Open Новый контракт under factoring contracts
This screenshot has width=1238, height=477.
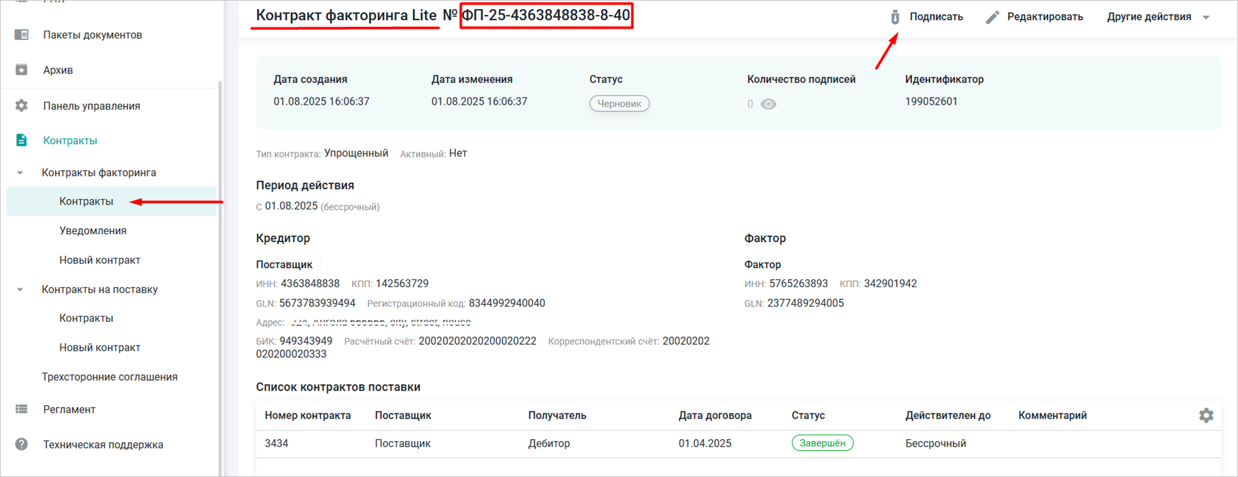tap(99, 260)
